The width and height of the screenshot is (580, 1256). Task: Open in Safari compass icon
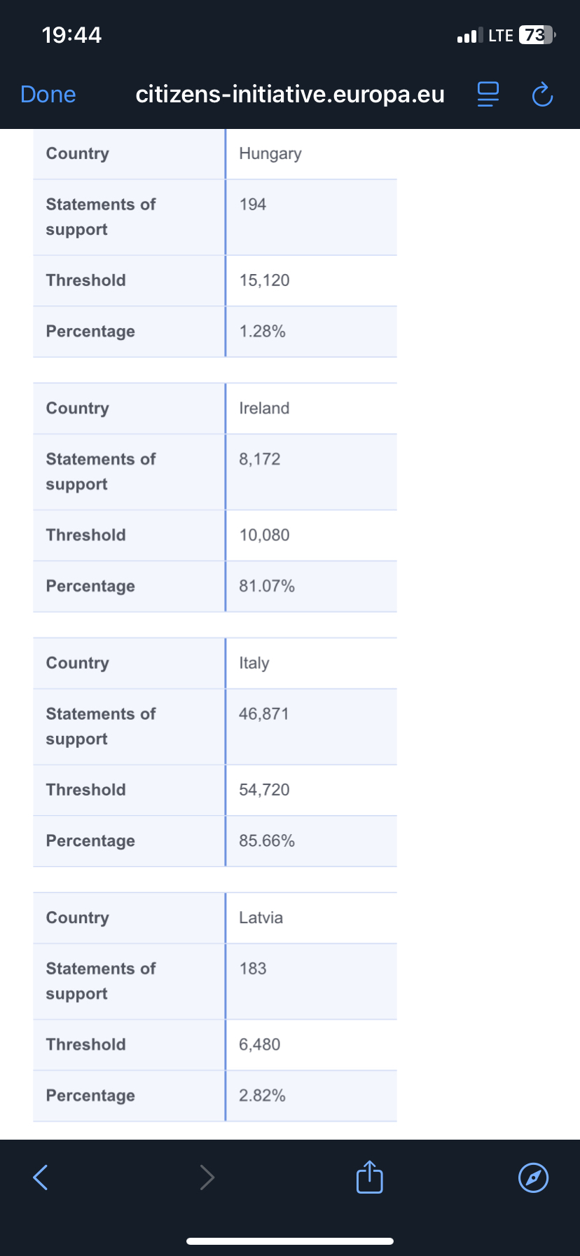click(533, 1177)
